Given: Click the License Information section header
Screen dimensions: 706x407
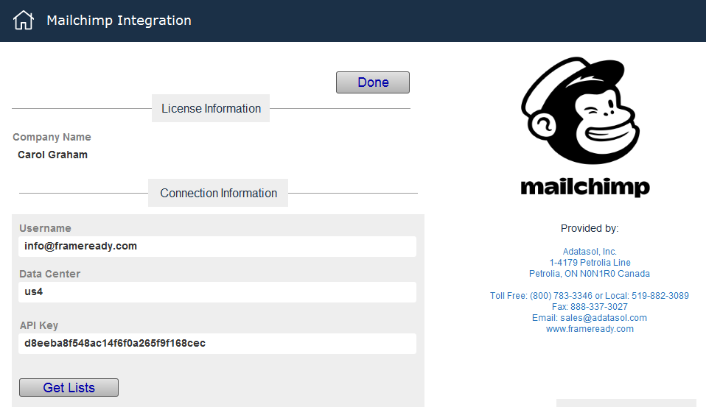Looking at the screenshot, I should [x=211, y=108].
